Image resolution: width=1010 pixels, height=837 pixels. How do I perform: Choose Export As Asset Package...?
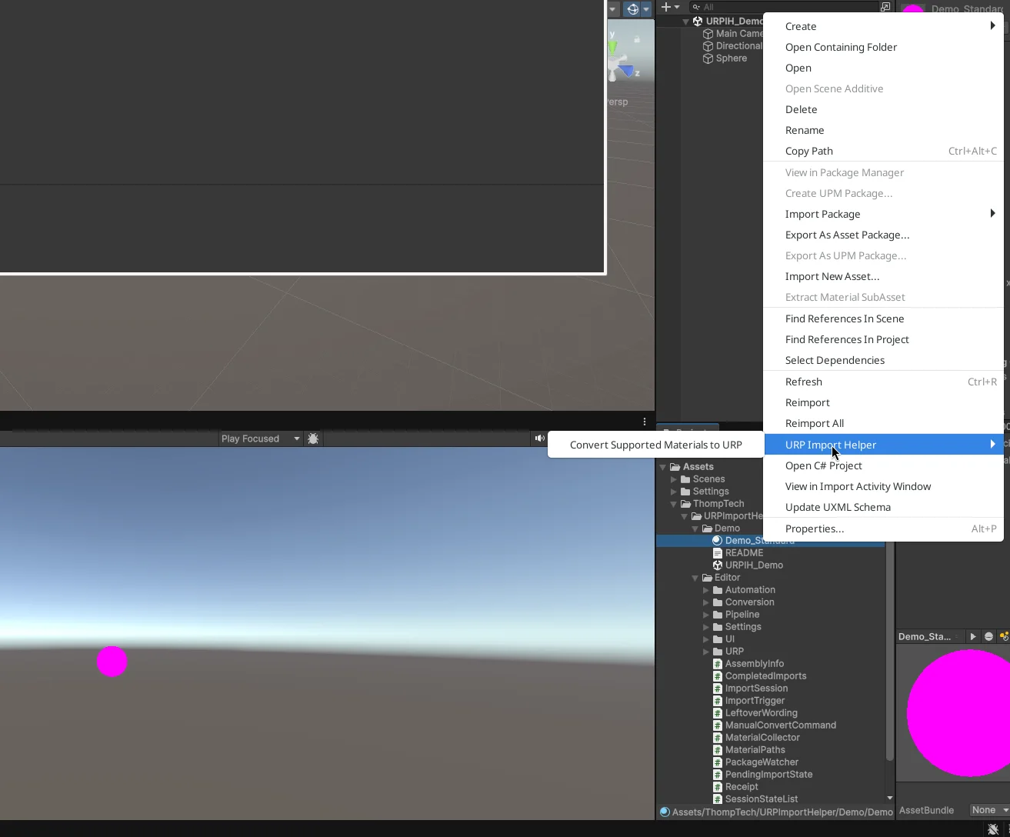[x=884, y=235]
